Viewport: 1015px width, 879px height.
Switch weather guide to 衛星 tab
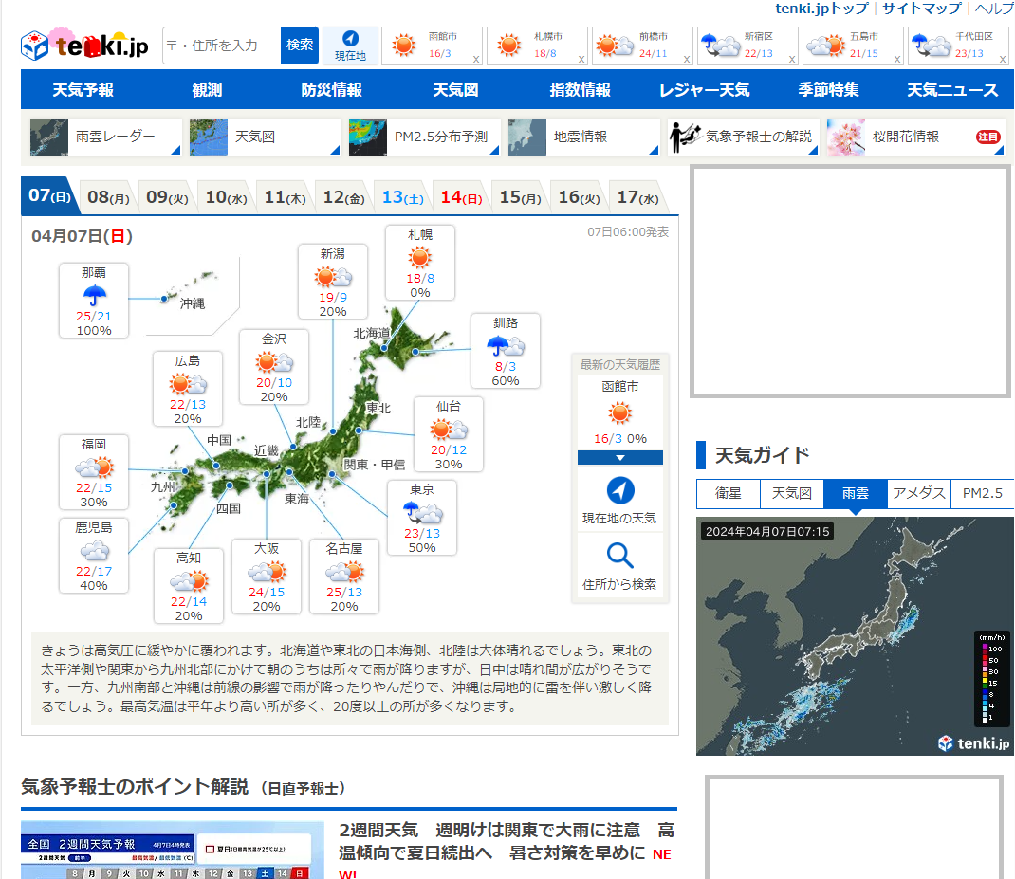point(729,493)
